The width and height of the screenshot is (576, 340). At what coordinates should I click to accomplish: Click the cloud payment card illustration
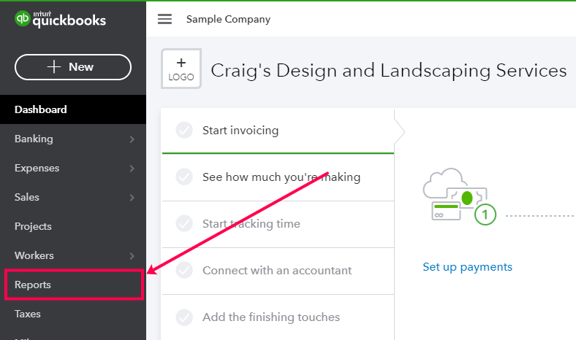click(x=459, y=196)
